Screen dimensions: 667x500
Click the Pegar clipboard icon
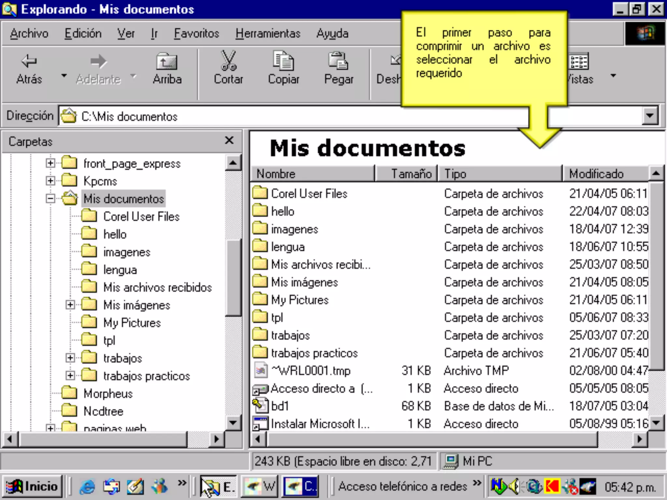point(338,61)
